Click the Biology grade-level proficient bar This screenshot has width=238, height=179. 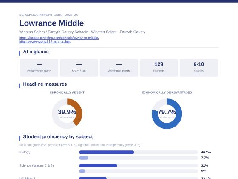pyautogui.click(x=139, y=152)
